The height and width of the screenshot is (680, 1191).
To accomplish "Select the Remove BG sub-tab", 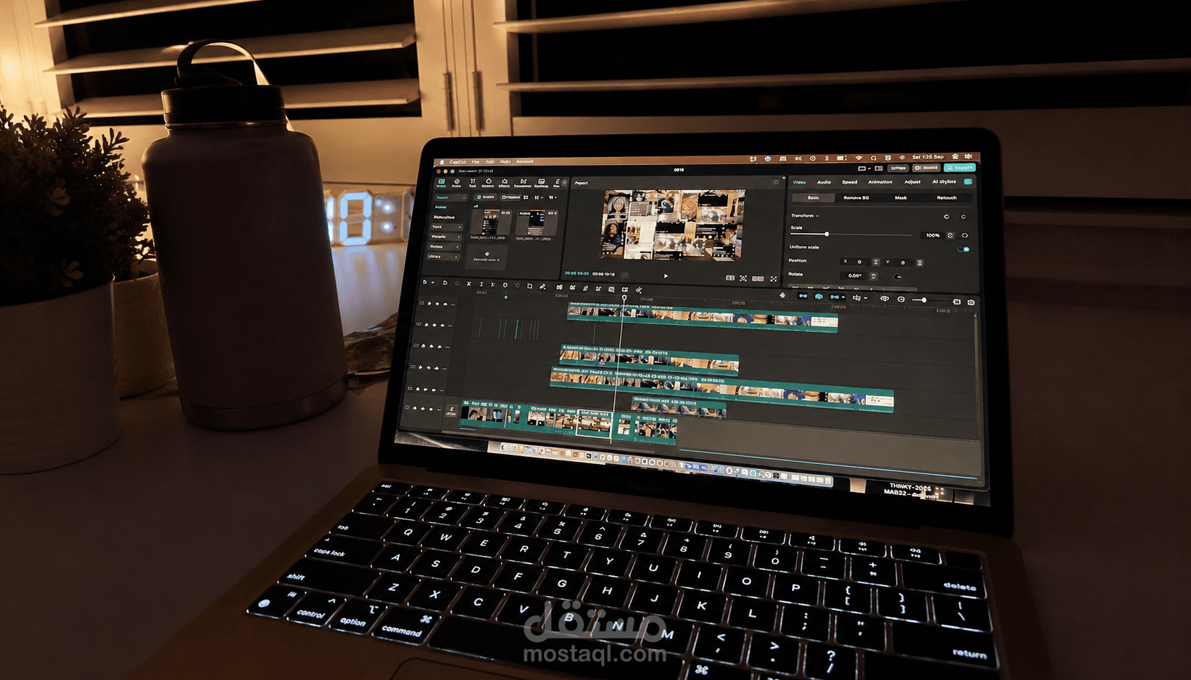I will [x=856, y=198].
